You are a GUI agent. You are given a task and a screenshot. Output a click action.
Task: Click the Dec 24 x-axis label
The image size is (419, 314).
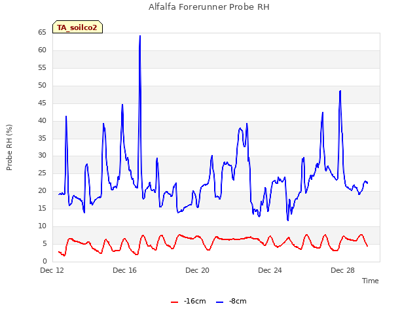coord(270,270)
